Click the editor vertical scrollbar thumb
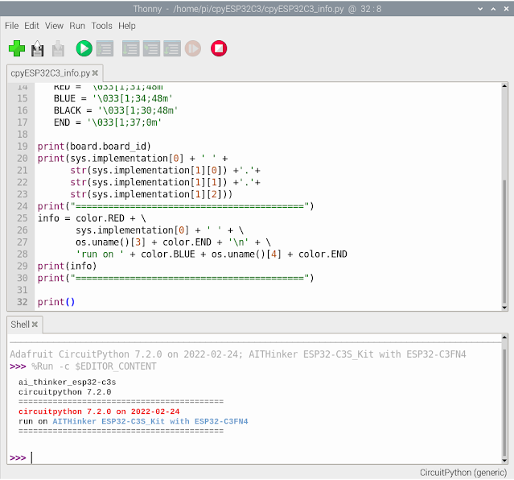514x480 pixels. pyautogui.click(x=504, y=242)
